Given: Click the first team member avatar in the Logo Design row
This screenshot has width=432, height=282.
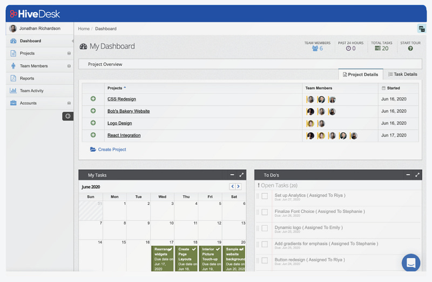Looking at the screenshot, I should 310,124.
